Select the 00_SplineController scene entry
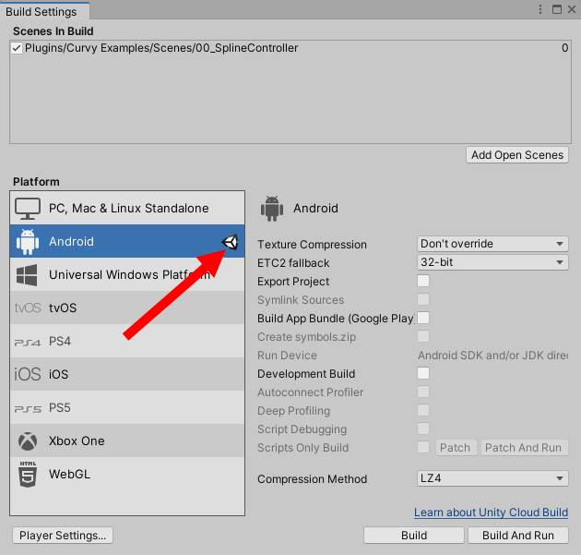This screenshot has width=581, height=555. click(x=290, y=48)
